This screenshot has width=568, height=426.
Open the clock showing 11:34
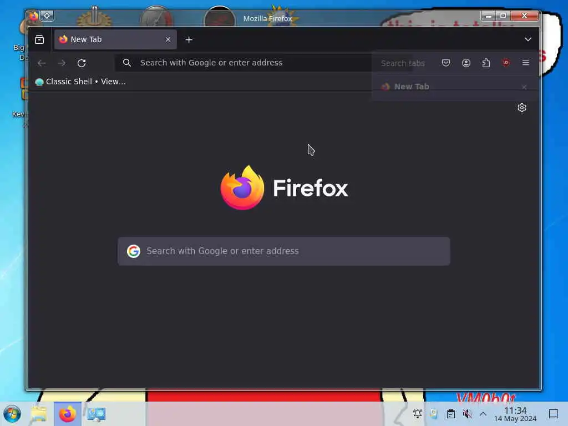(515, 414)
